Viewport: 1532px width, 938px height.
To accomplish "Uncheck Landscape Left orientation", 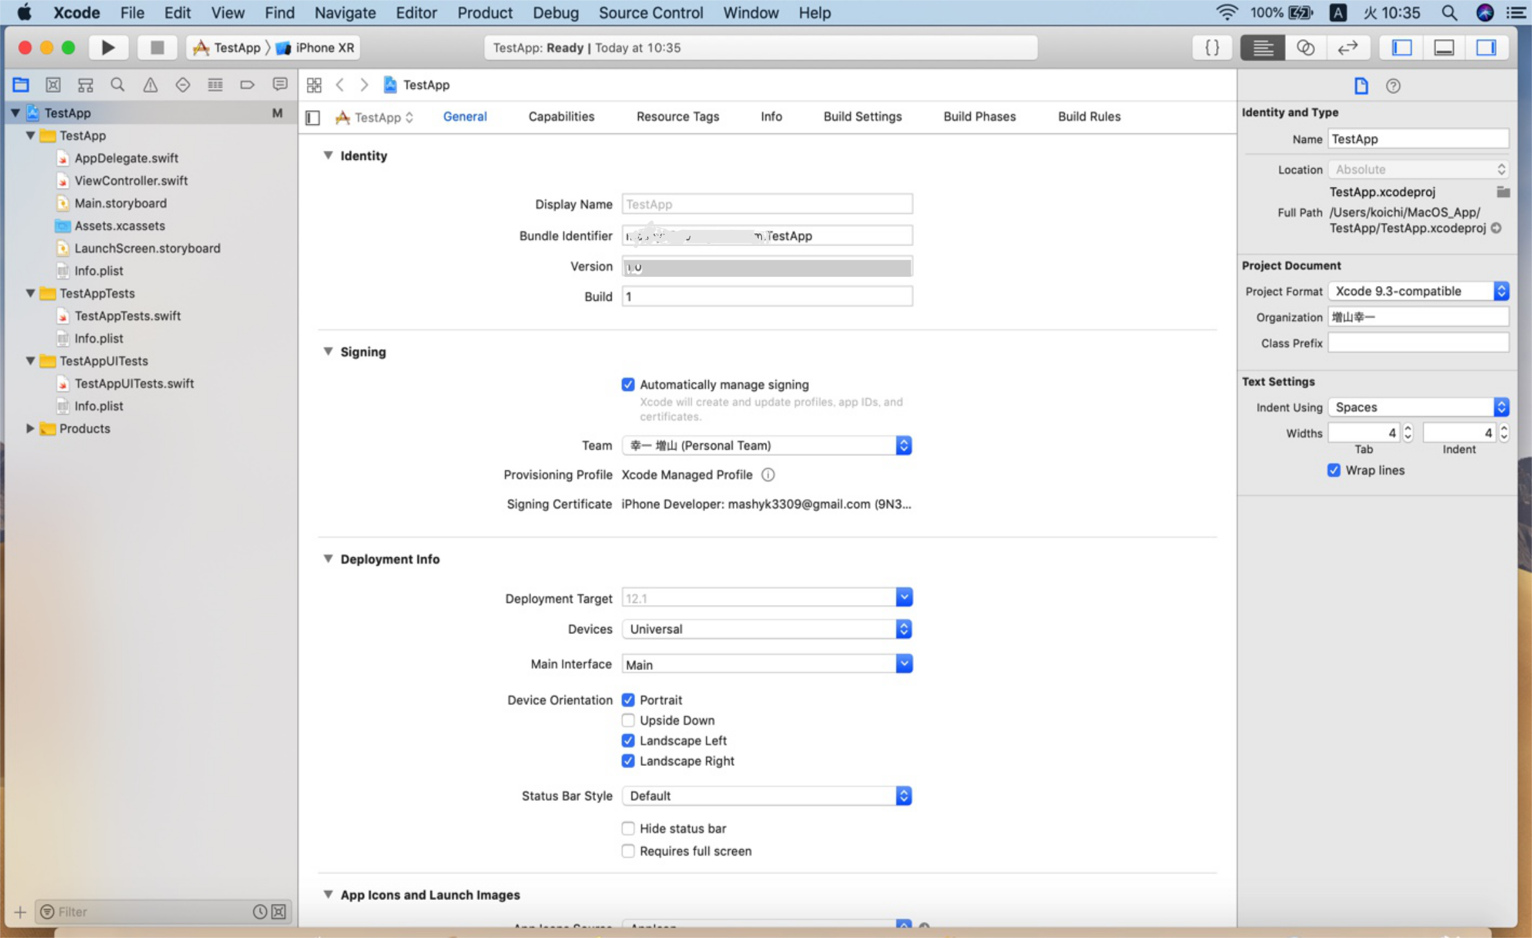I will pyautogui.click(x=628, y=741).
